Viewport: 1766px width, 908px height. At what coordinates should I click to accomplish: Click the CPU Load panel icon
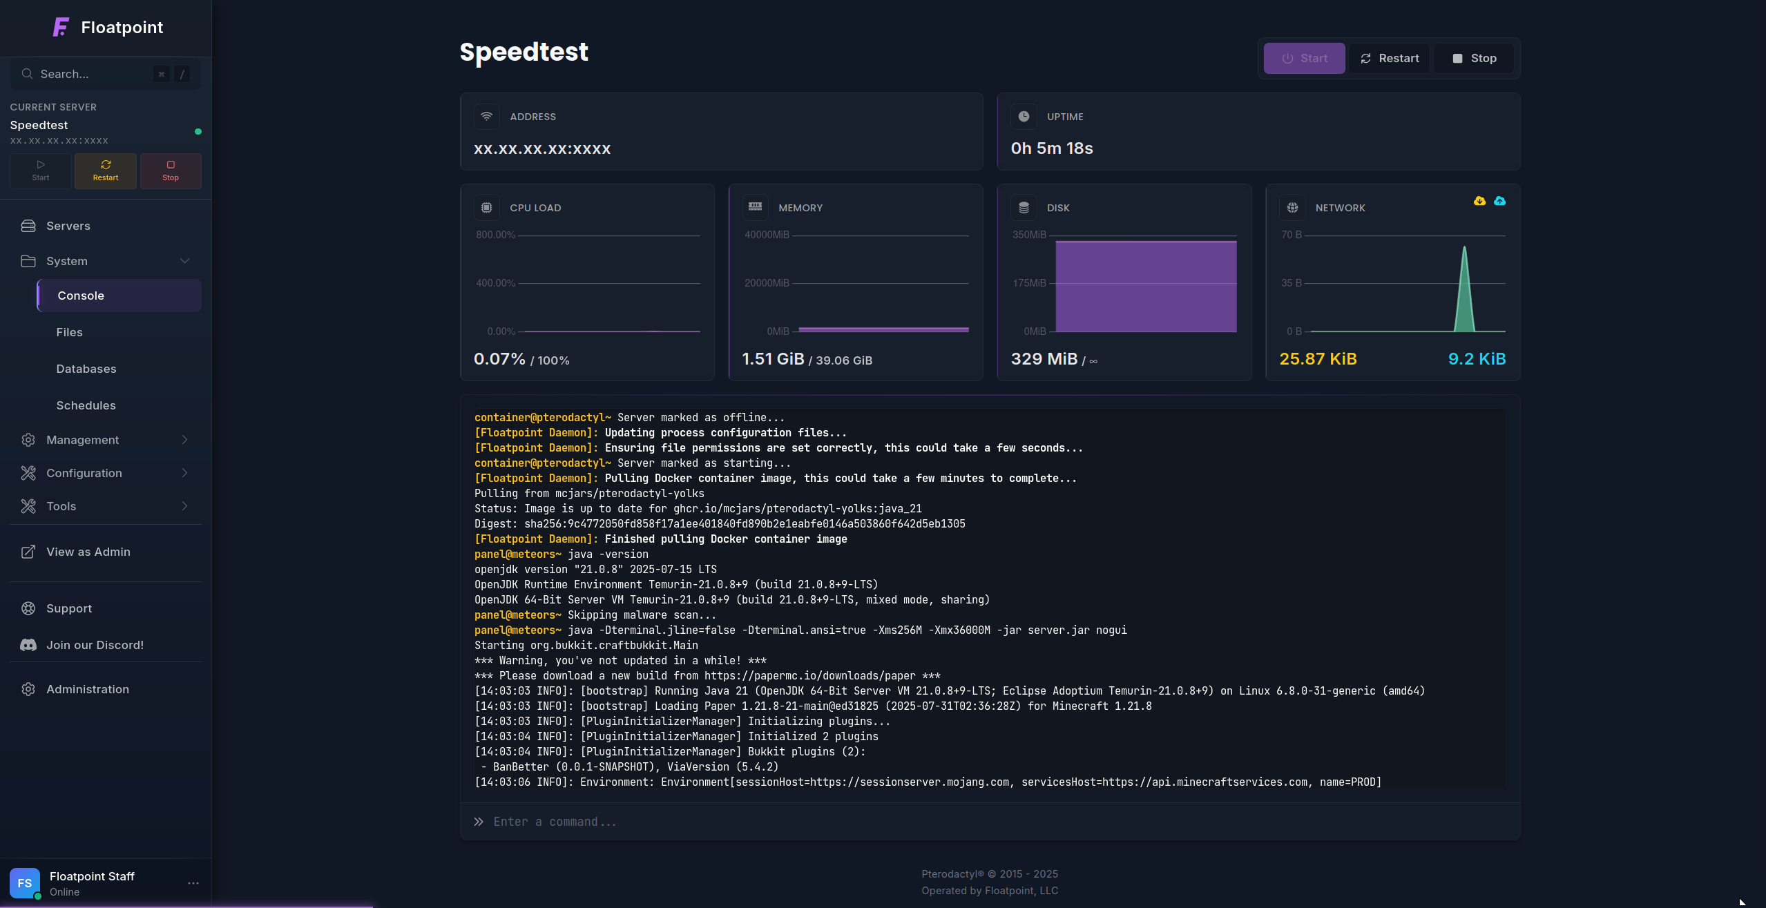click(x=487, y=207)
